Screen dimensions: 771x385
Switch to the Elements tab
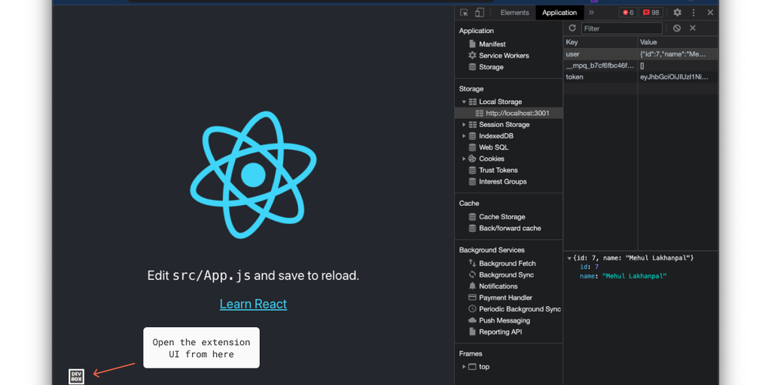pyautogui.click(x=514, y=13)
